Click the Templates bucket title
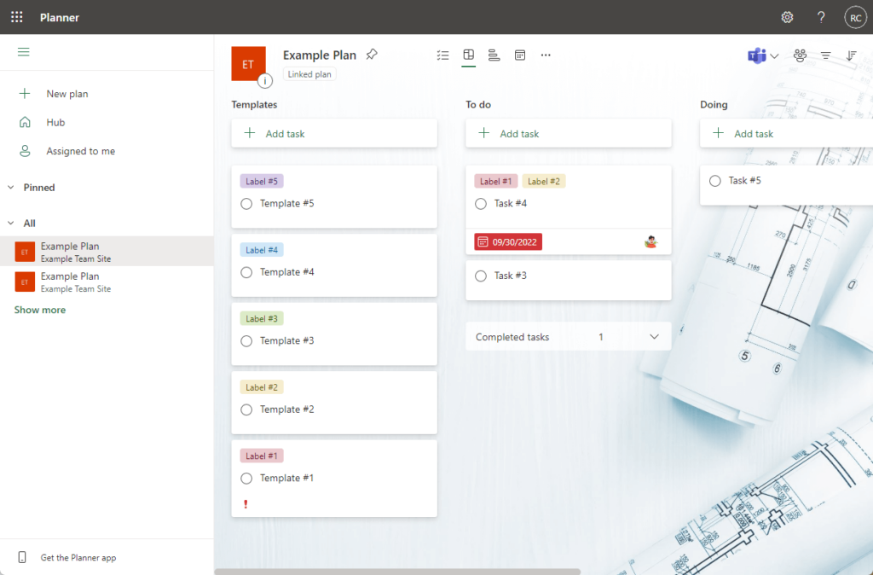873x575 pixels. [x=254, y=104]
